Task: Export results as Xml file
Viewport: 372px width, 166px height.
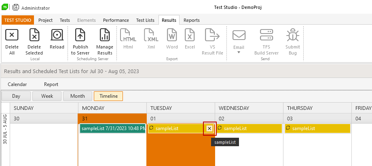Action: tap(151, 39)
